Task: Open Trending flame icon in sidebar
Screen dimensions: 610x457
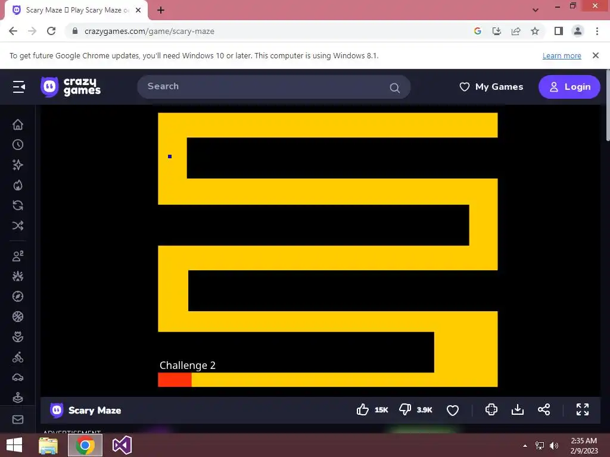Action: coord(18,185)
